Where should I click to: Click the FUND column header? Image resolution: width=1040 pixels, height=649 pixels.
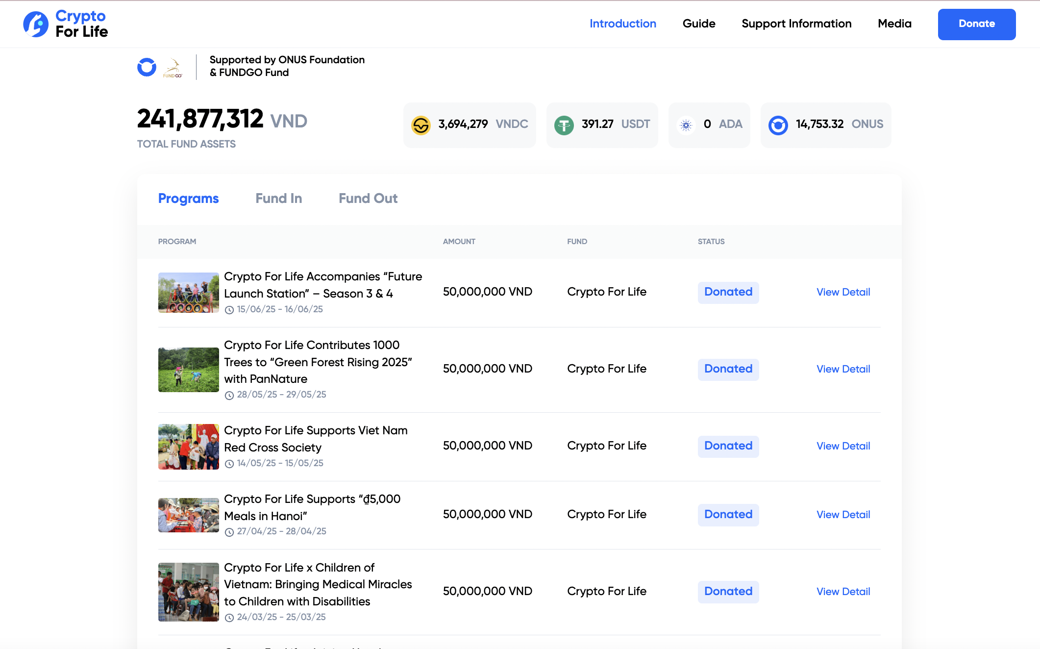(x=577, y=242)
